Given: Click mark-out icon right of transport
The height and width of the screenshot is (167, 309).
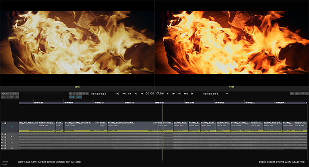Looking at the screenshot, I should tap(192, 94).
